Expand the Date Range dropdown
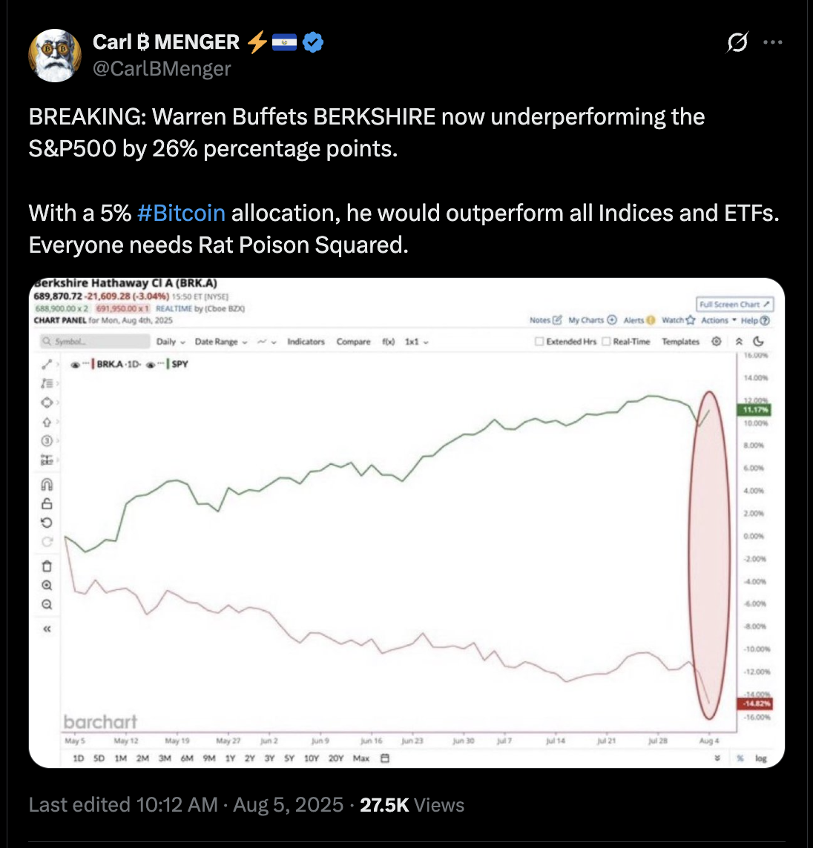Image resolution: width=813 pixels, height=848 pixels. 220,342
